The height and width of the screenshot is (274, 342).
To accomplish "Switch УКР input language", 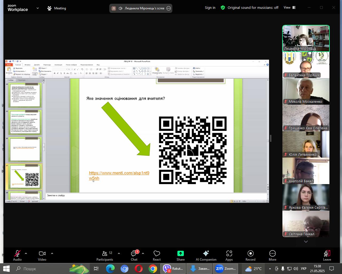I will pos(304,269).
